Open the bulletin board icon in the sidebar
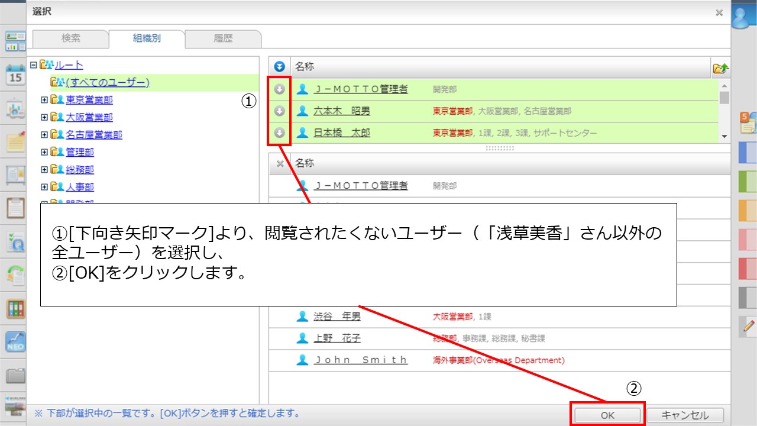This screenshot has width=757, height=426. coord(15,175)
